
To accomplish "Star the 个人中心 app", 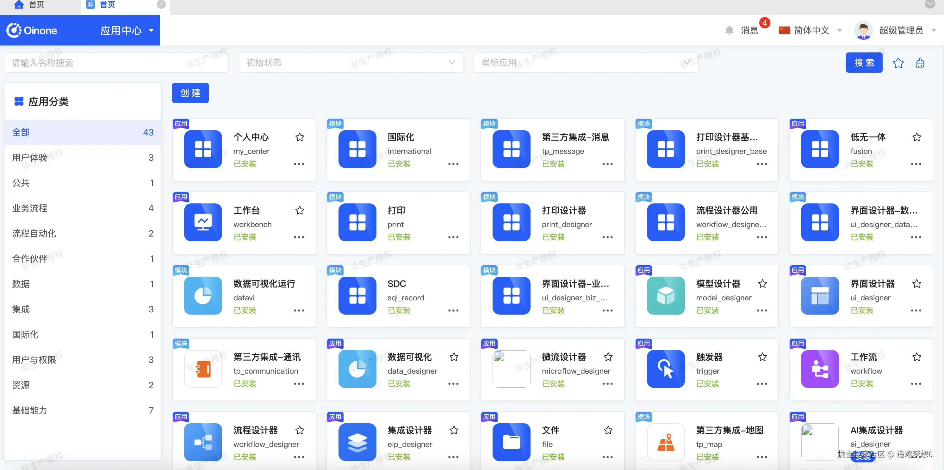I will [299, 137].
